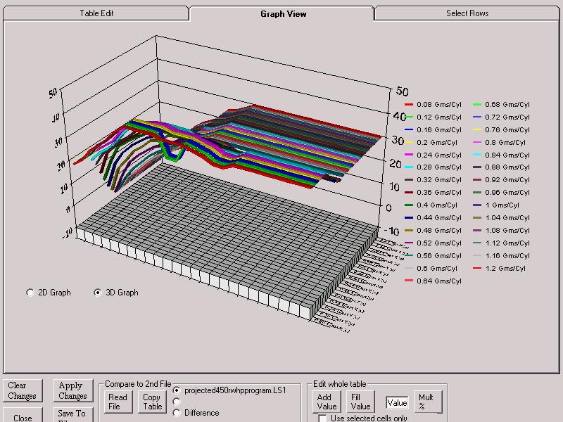The width and height of the screenshot is (563, 422).
Task: Click the Value input field
Action: coord(397,403)
